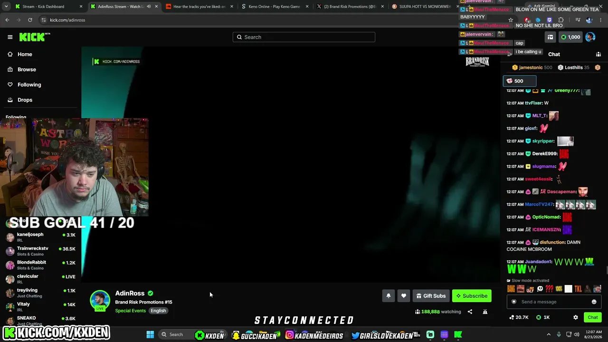Screen dimensions: 608x342
Task: Switch to the Brand Risk Promotions X tab
Action: click(349, 7)
